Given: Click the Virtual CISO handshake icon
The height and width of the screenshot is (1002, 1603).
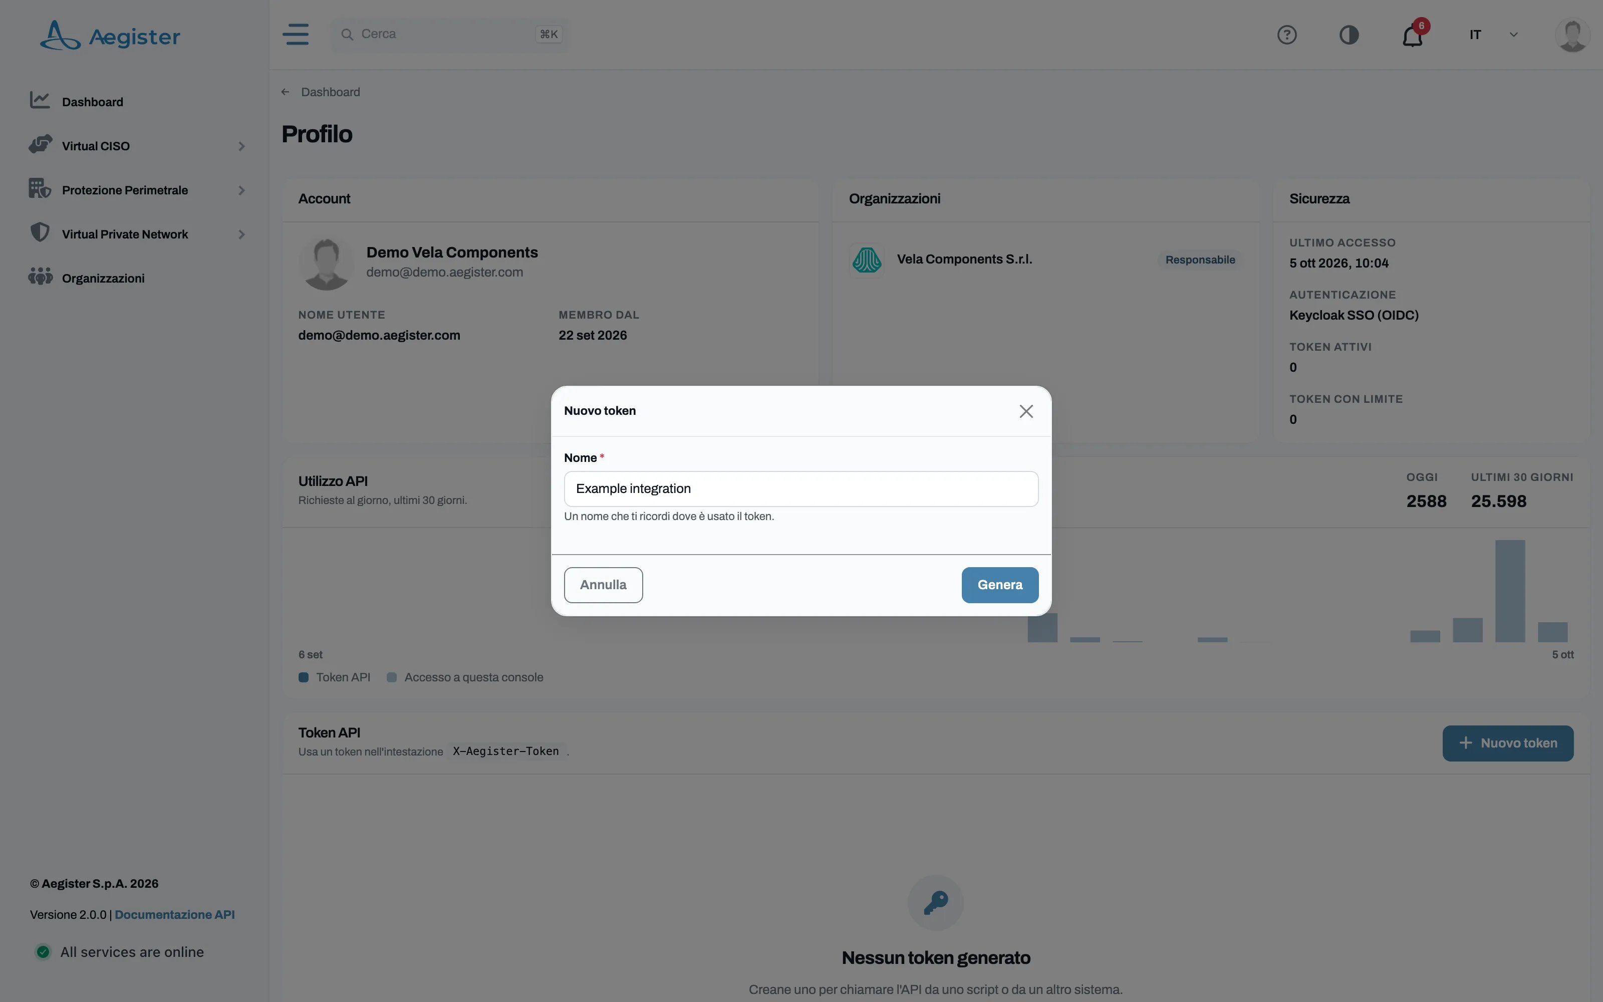Looking at the screenshot, I should point(41,144).
